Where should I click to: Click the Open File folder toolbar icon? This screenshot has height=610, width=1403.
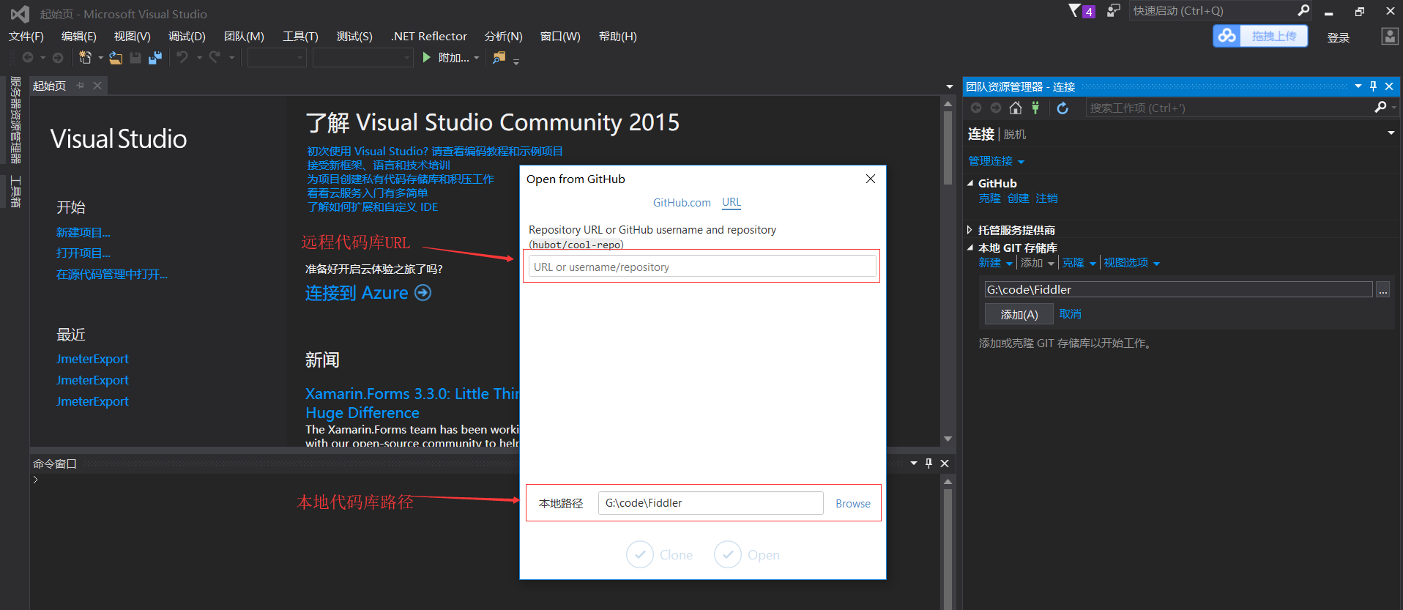point(116,58)
